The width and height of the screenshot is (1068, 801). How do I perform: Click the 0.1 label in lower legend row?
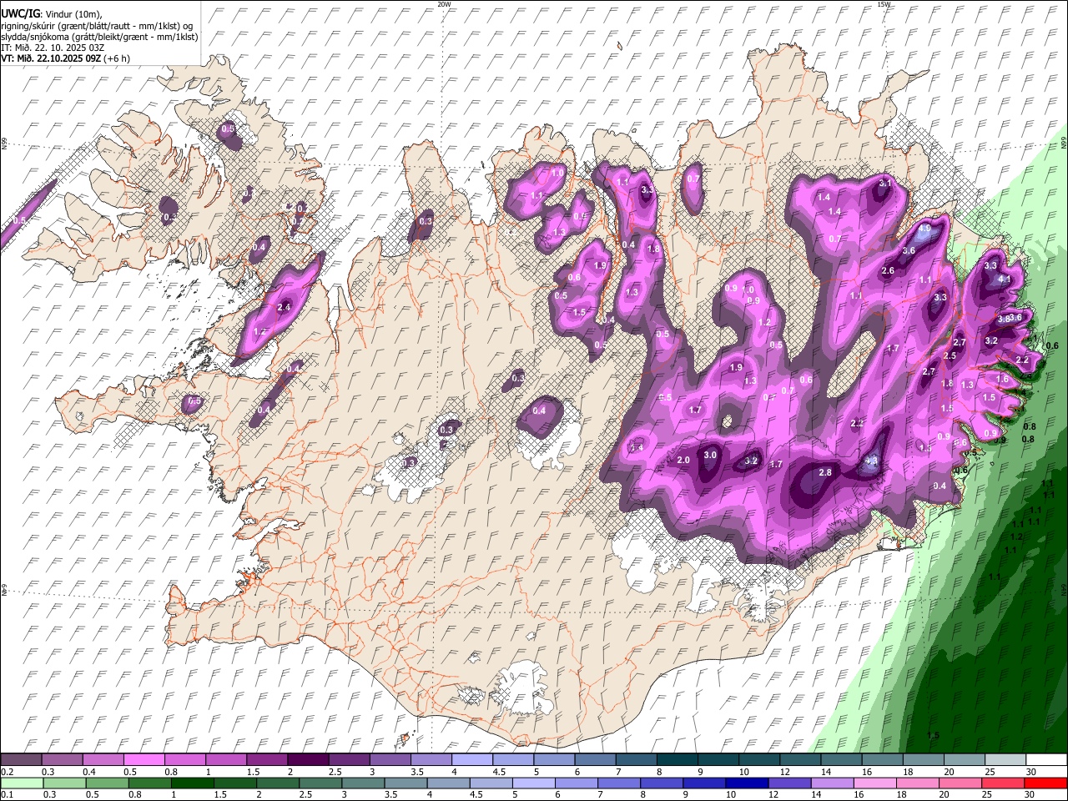(x=7, y=795)
